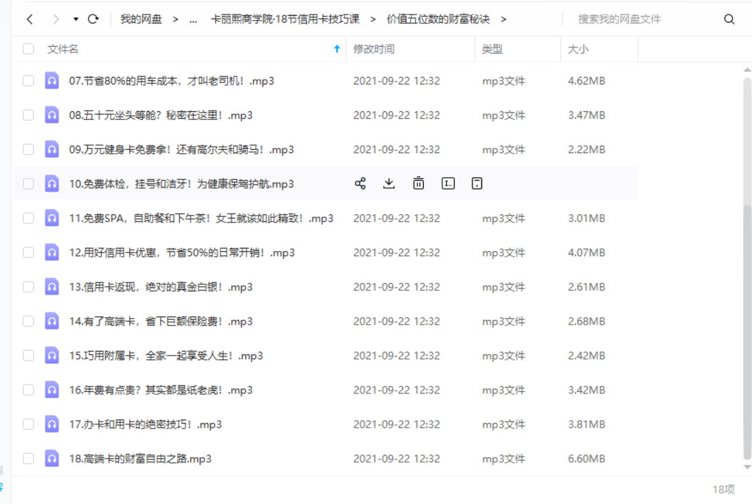Click audio icon of 15.巧用附属卡
The image size is (752, 504).
coord(52,356)
